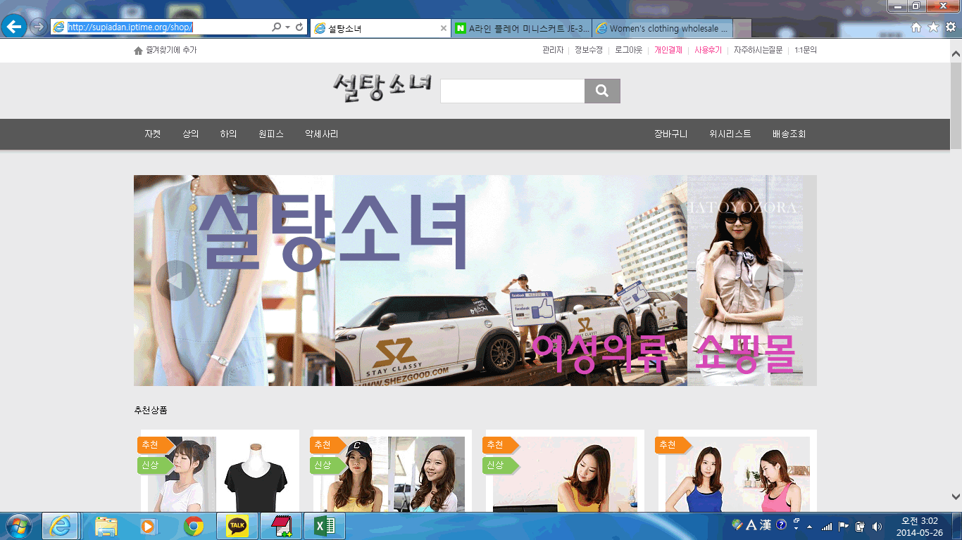Open the 자켓 category menu

pos(153,134)
